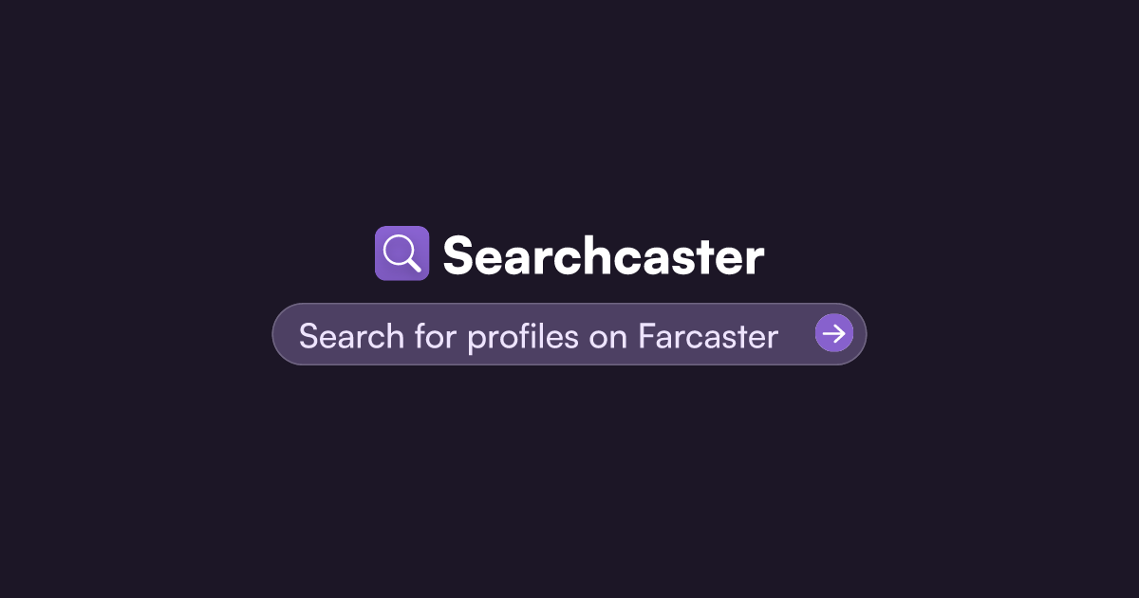Click the Searchcaster title text
Viewport: 1139px width, 598px height.
pyautogui.click(x=604, y=255)
